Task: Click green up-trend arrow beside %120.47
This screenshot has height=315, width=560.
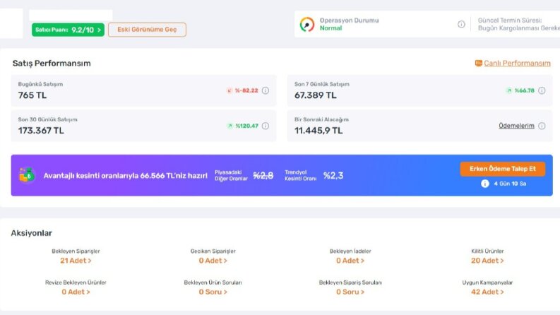Action: 230,126
